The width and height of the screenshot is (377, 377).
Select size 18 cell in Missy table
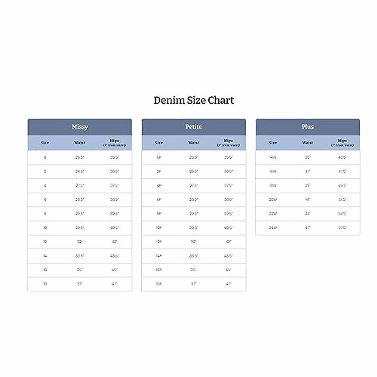click(45, 284)
